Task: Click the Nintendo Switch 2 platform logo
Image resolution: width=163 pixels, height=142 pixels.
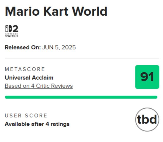Action: 12,31
